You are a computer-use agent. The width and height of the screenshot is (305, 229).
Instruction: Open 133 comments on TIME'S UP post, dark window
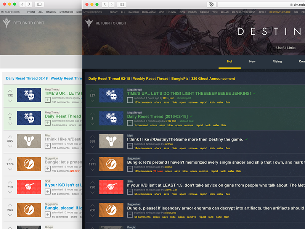(x=143, y=102)
